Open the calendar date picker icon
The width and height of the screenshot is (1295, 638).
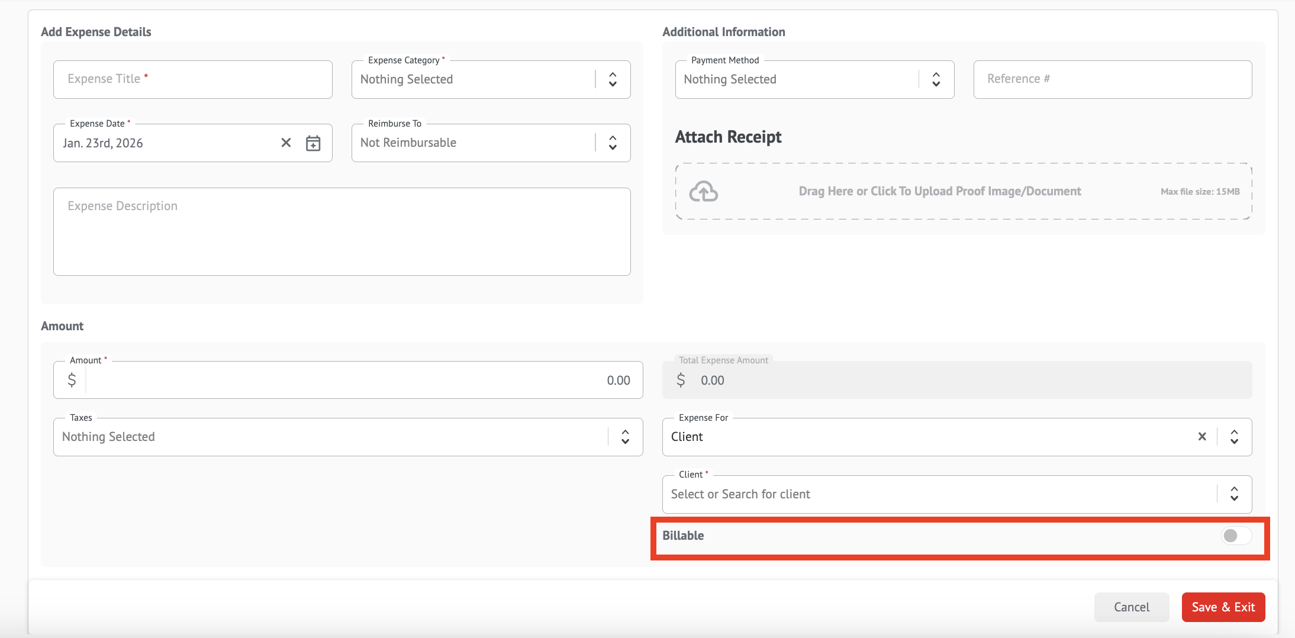(313, 143)
